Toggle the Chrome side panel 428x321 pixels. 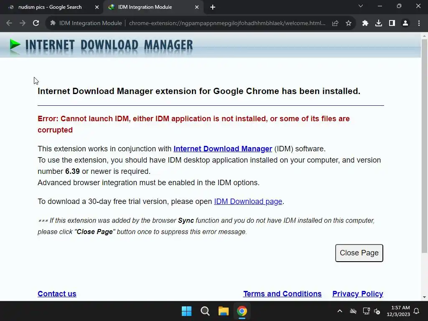click(x=392, y=23)
